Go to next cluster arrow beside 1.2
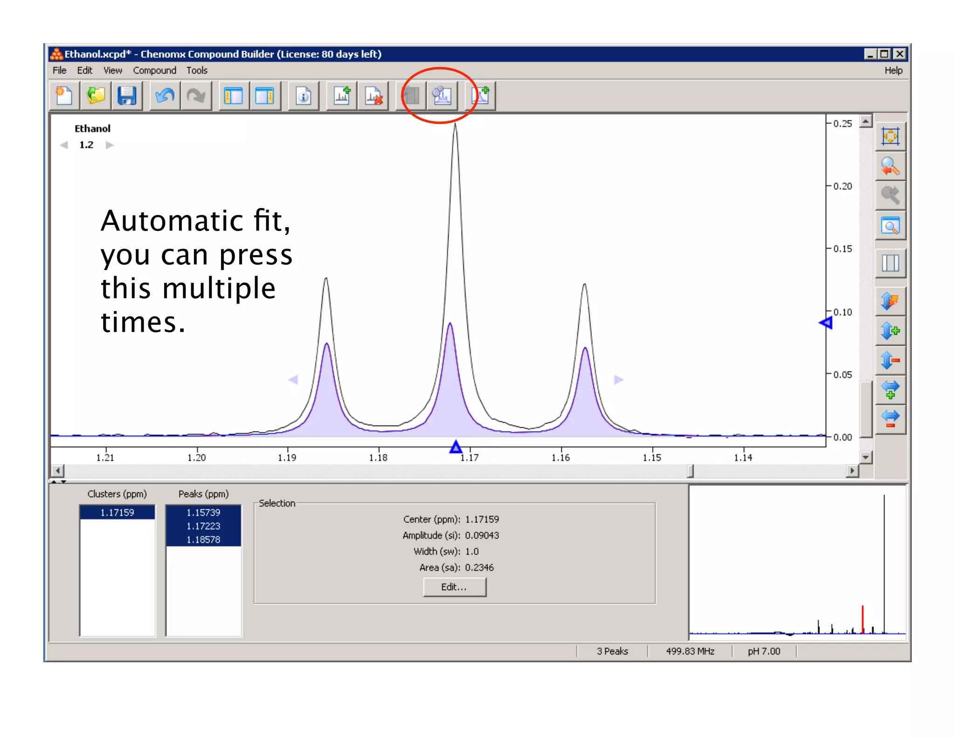 click(x=110, y=145)
